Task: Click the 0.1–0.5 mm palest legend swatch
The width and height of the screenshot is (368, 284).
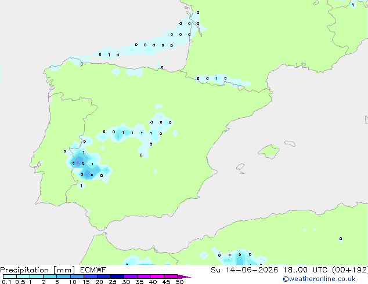Action: tap(10, 276)
